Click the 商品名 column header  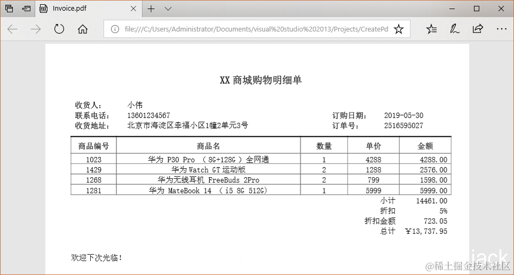click(208, 146)
